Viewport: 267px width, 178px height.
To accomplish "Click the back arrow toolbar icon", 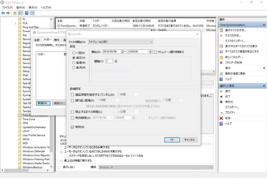I will click(x=3, y=13).
